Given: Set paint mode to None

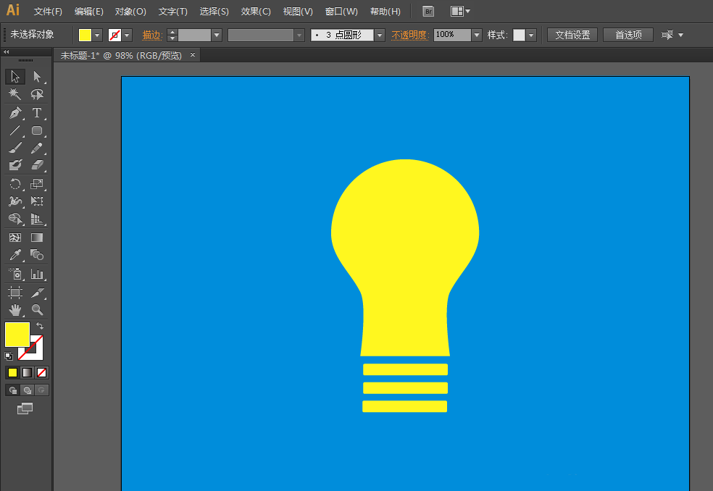Looking at the screenshot, I should [41, 373].
